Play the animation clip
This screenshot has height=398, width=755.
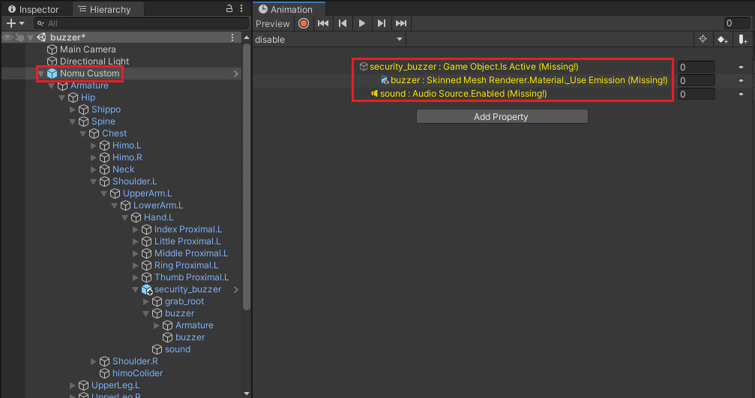point(361,23)
